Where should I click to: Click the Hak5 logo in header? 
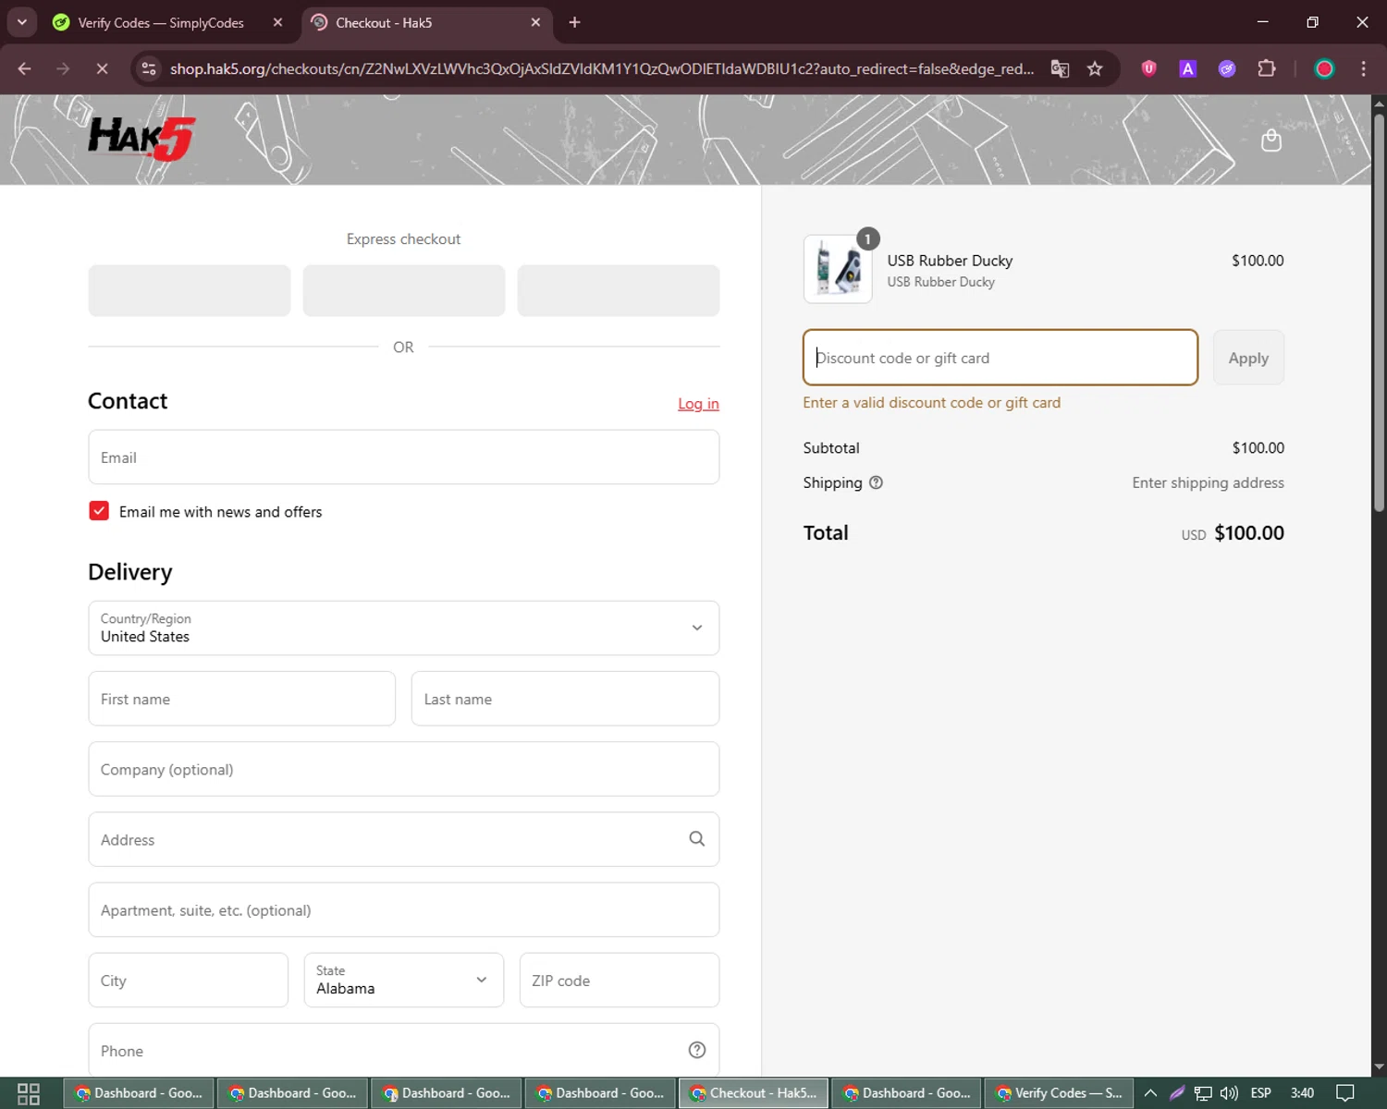[141, 139]
